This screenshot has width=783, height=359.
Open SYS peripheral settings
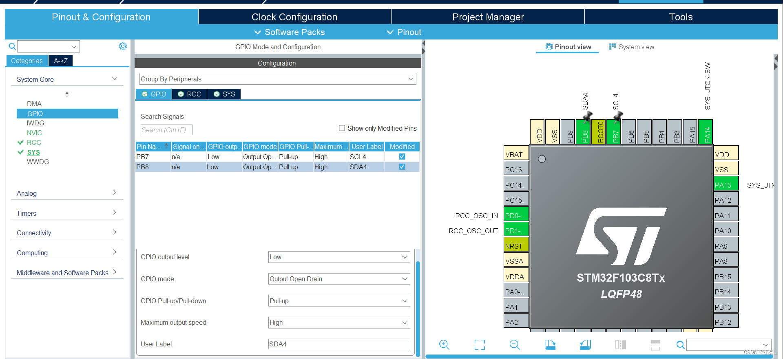pyautogui.click(x=33, y=152)
